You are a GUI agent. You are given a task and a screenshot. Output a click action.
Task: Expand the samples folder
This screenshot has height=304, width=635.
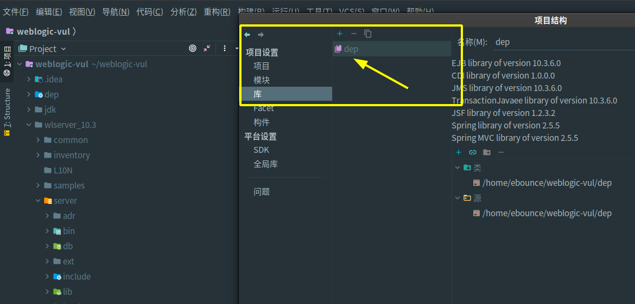tap(38, 185)
